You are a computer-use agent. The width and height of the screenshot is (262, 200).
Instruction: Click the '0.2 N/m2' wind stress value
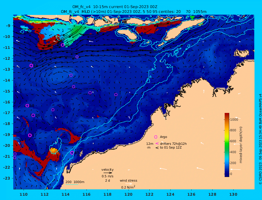[128, 187]
